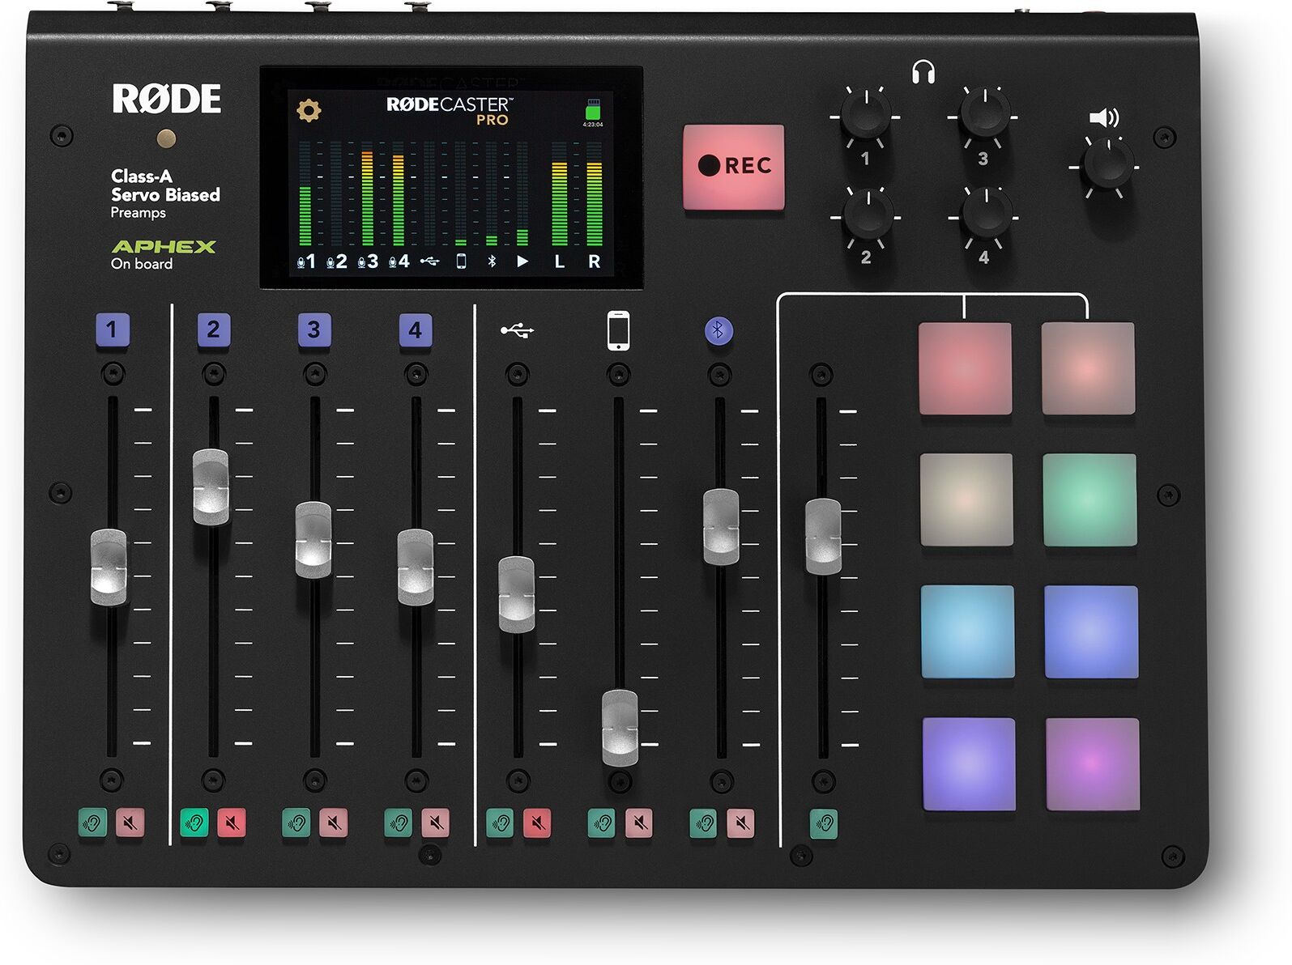Image resolution: width=1292 pixels, height=965 pixels.
Task: Tap the SD card status icon on screen
Action: 592,109
